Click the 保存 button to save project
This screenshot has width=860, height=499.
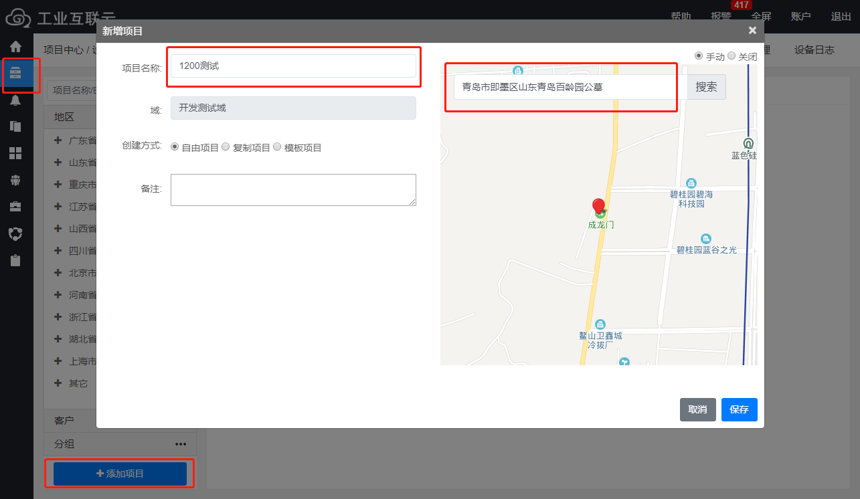[739, 409]
